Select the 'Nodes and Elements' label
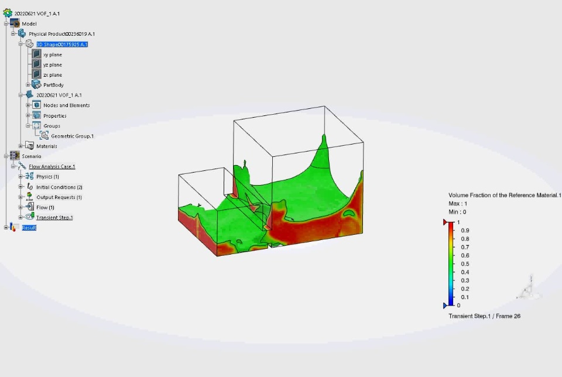The image size is (562, 377). pos(67,105)
